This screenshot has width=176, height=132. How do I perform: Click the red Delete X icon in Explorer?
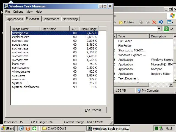coord(154,22)
